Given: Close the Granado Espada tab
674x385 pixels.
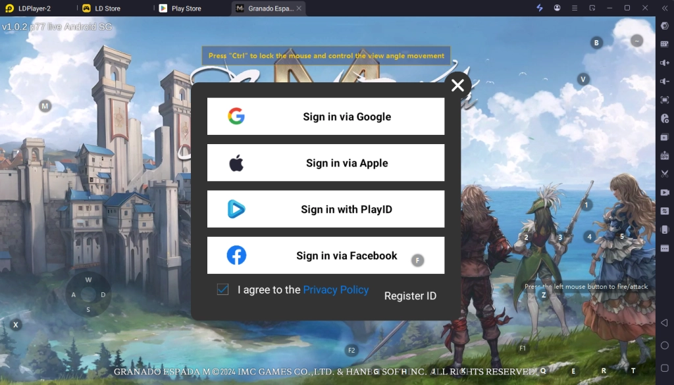Looking at the screenshot, I should (299, 8).
